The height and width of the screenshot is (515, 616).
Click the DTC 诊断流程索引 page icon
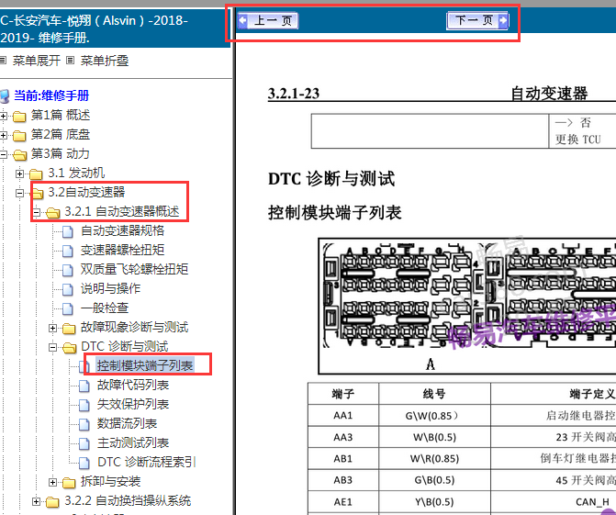pos(84,463)
